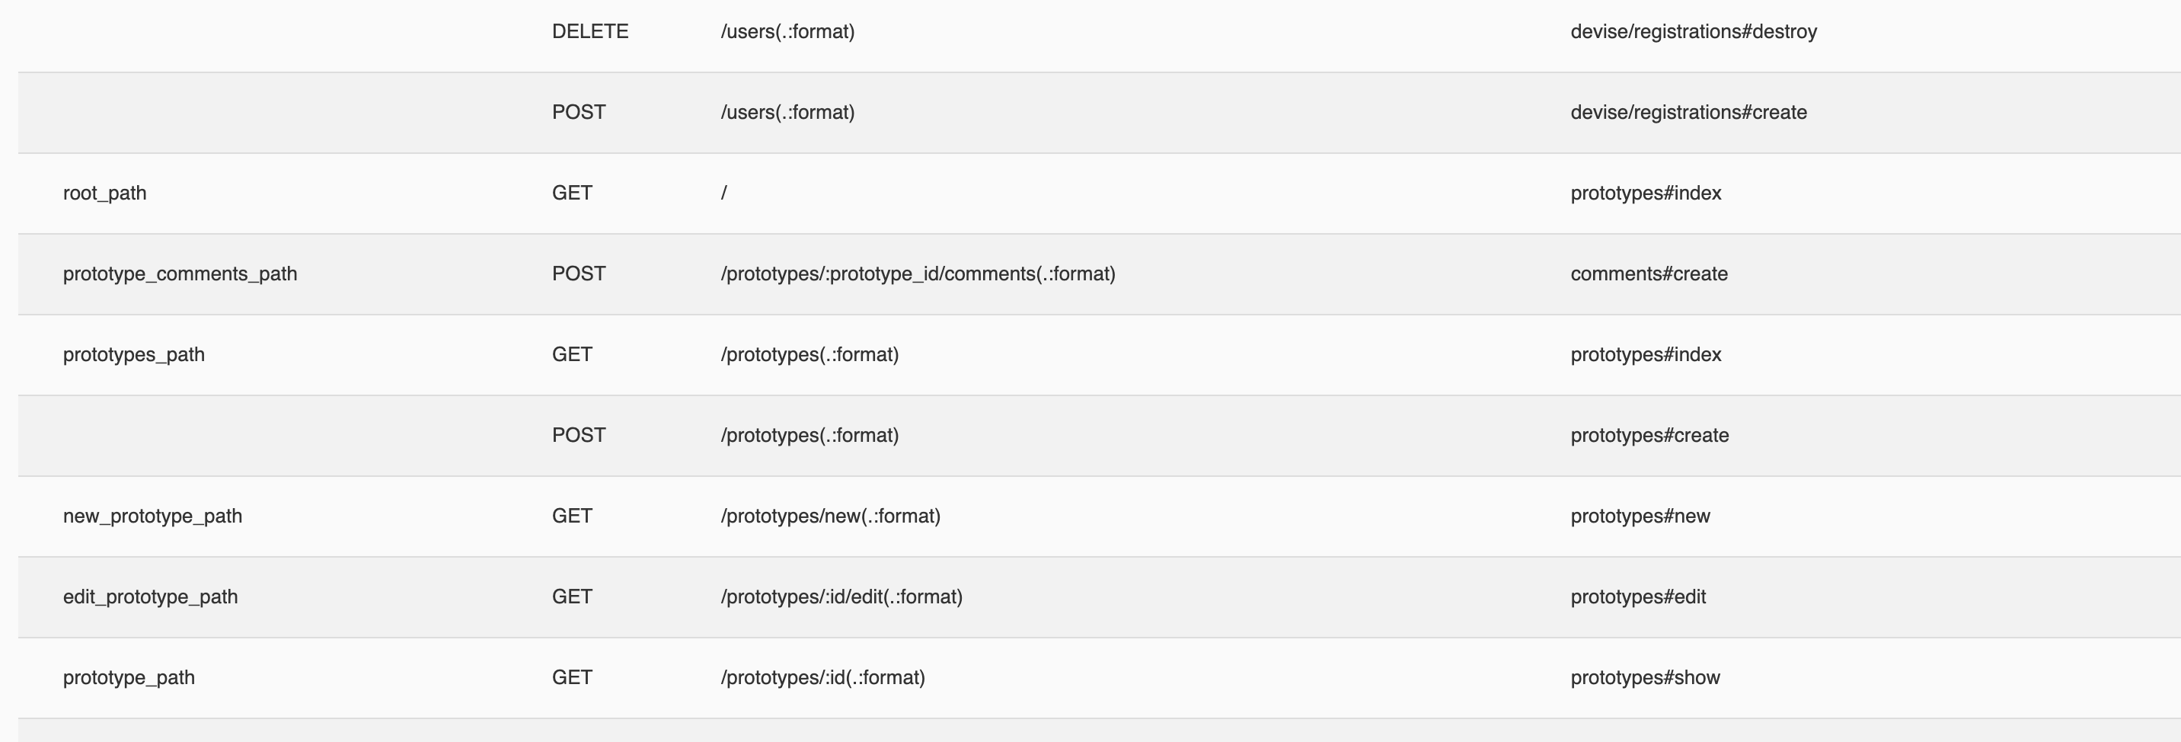This screenshot has width=2181, height=742.
Task: Click /prototypes/:id/edit(.:format) path
Action: (841, 597)
